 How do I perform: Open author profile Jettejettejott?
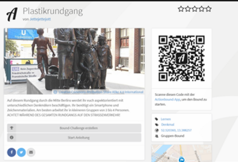pyautogui.click(x=40, y=19)
